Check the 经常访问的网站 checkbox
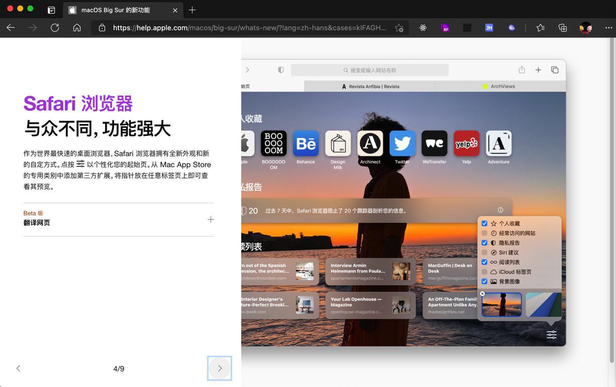 coord(484,233)
